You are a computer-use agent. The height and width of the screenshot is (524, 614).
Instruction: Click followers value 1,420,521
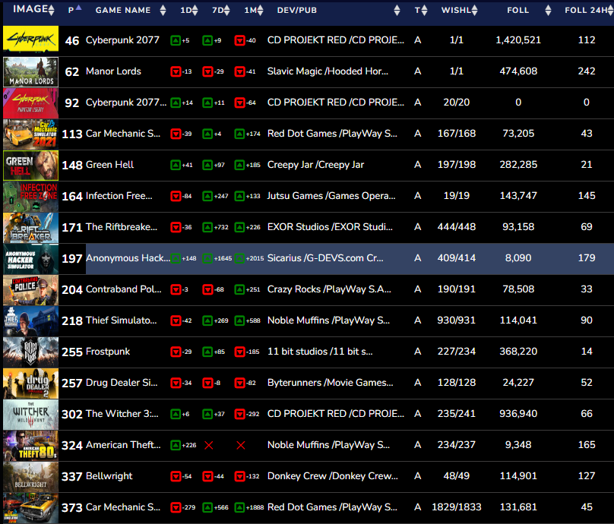coord(518,40)
